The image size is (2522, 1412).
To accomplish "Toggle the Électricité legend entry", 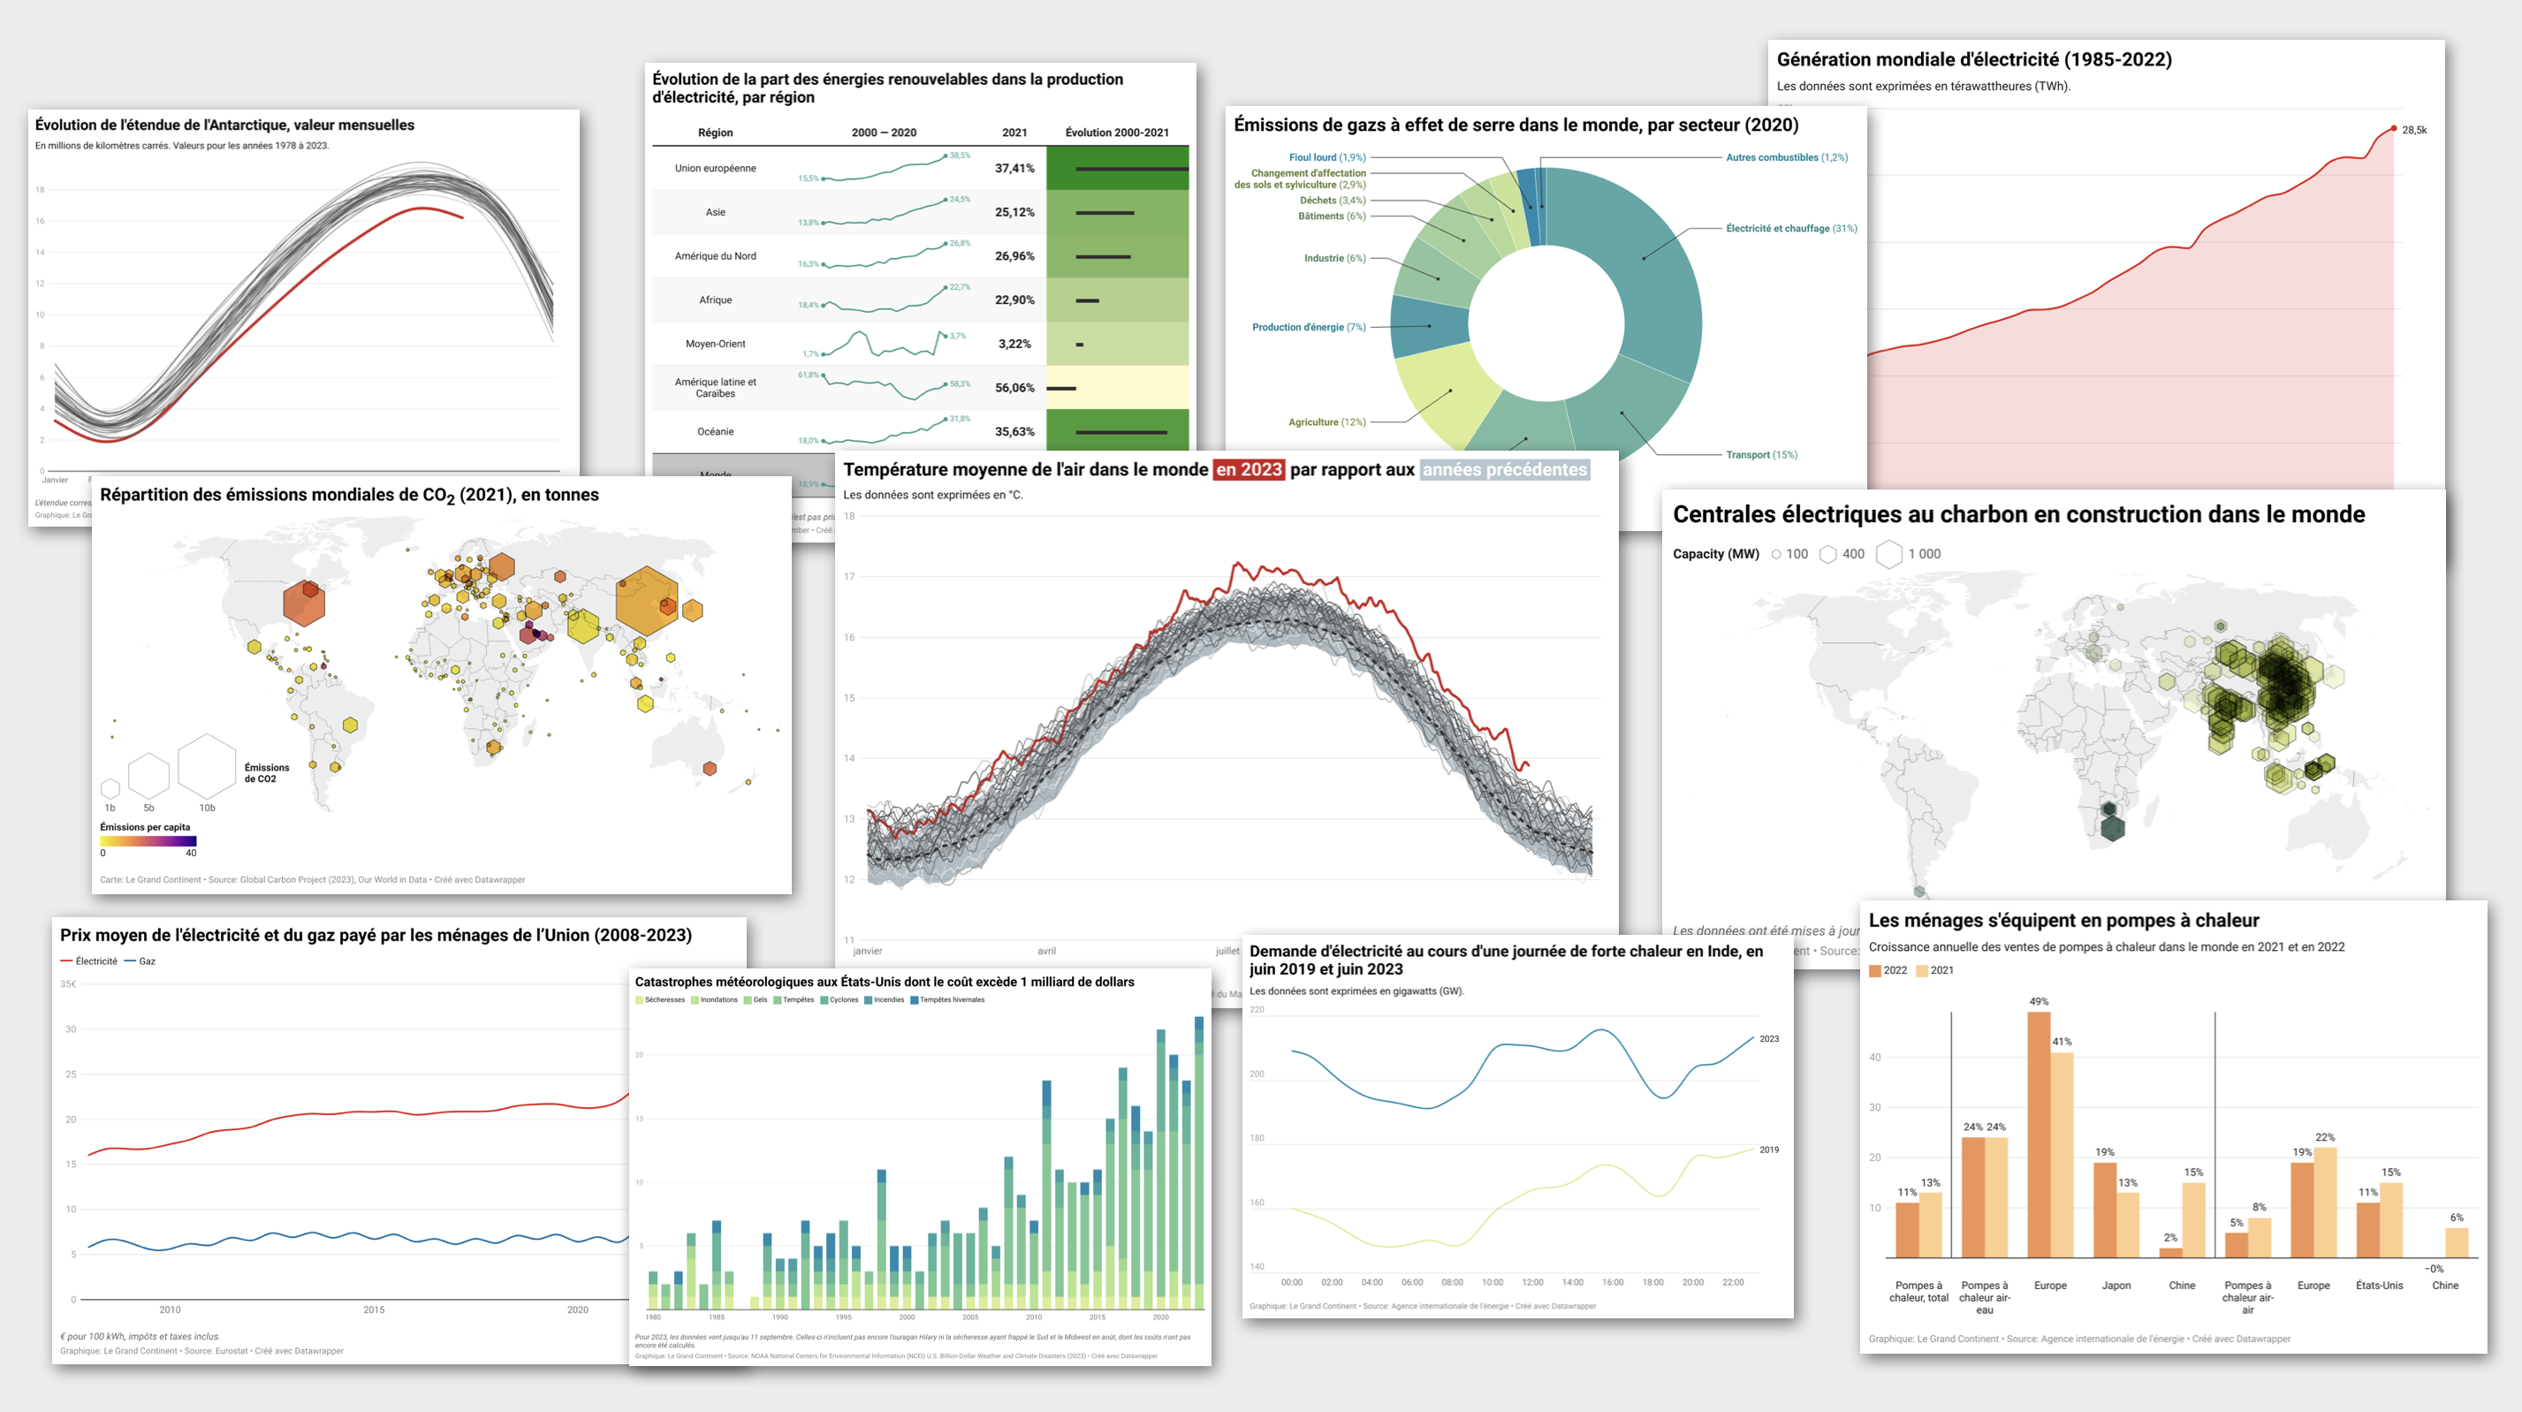I will click(x=89, y=961).
